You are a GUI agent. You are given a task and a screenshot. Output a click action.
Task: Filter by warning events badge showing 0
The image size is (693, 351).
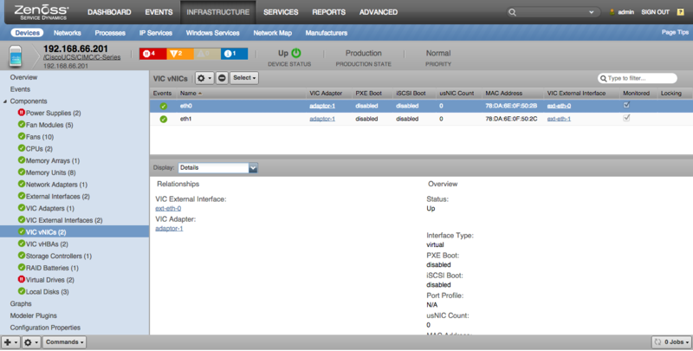pos(207,54)
